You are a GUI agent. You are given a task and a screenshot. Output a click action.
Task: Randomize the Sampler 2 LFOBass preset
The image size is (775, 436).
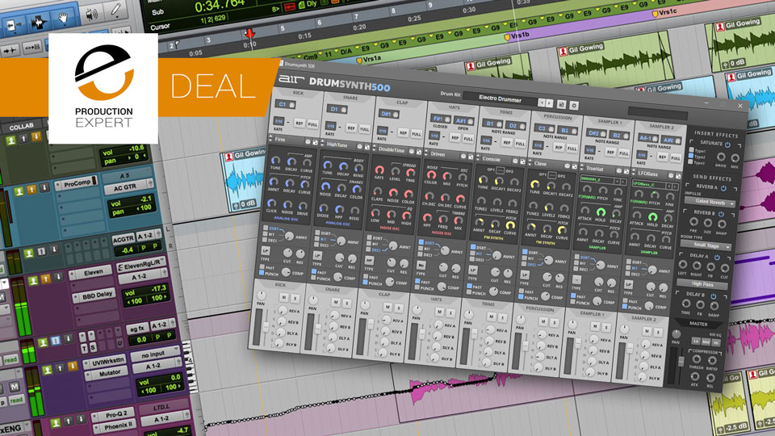point(671,175)
